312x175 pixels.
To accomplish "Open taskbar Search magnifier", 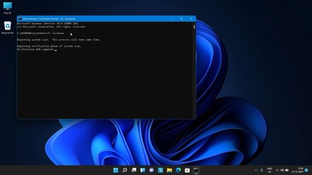I will pyautogui.click(x=125, y=170).
